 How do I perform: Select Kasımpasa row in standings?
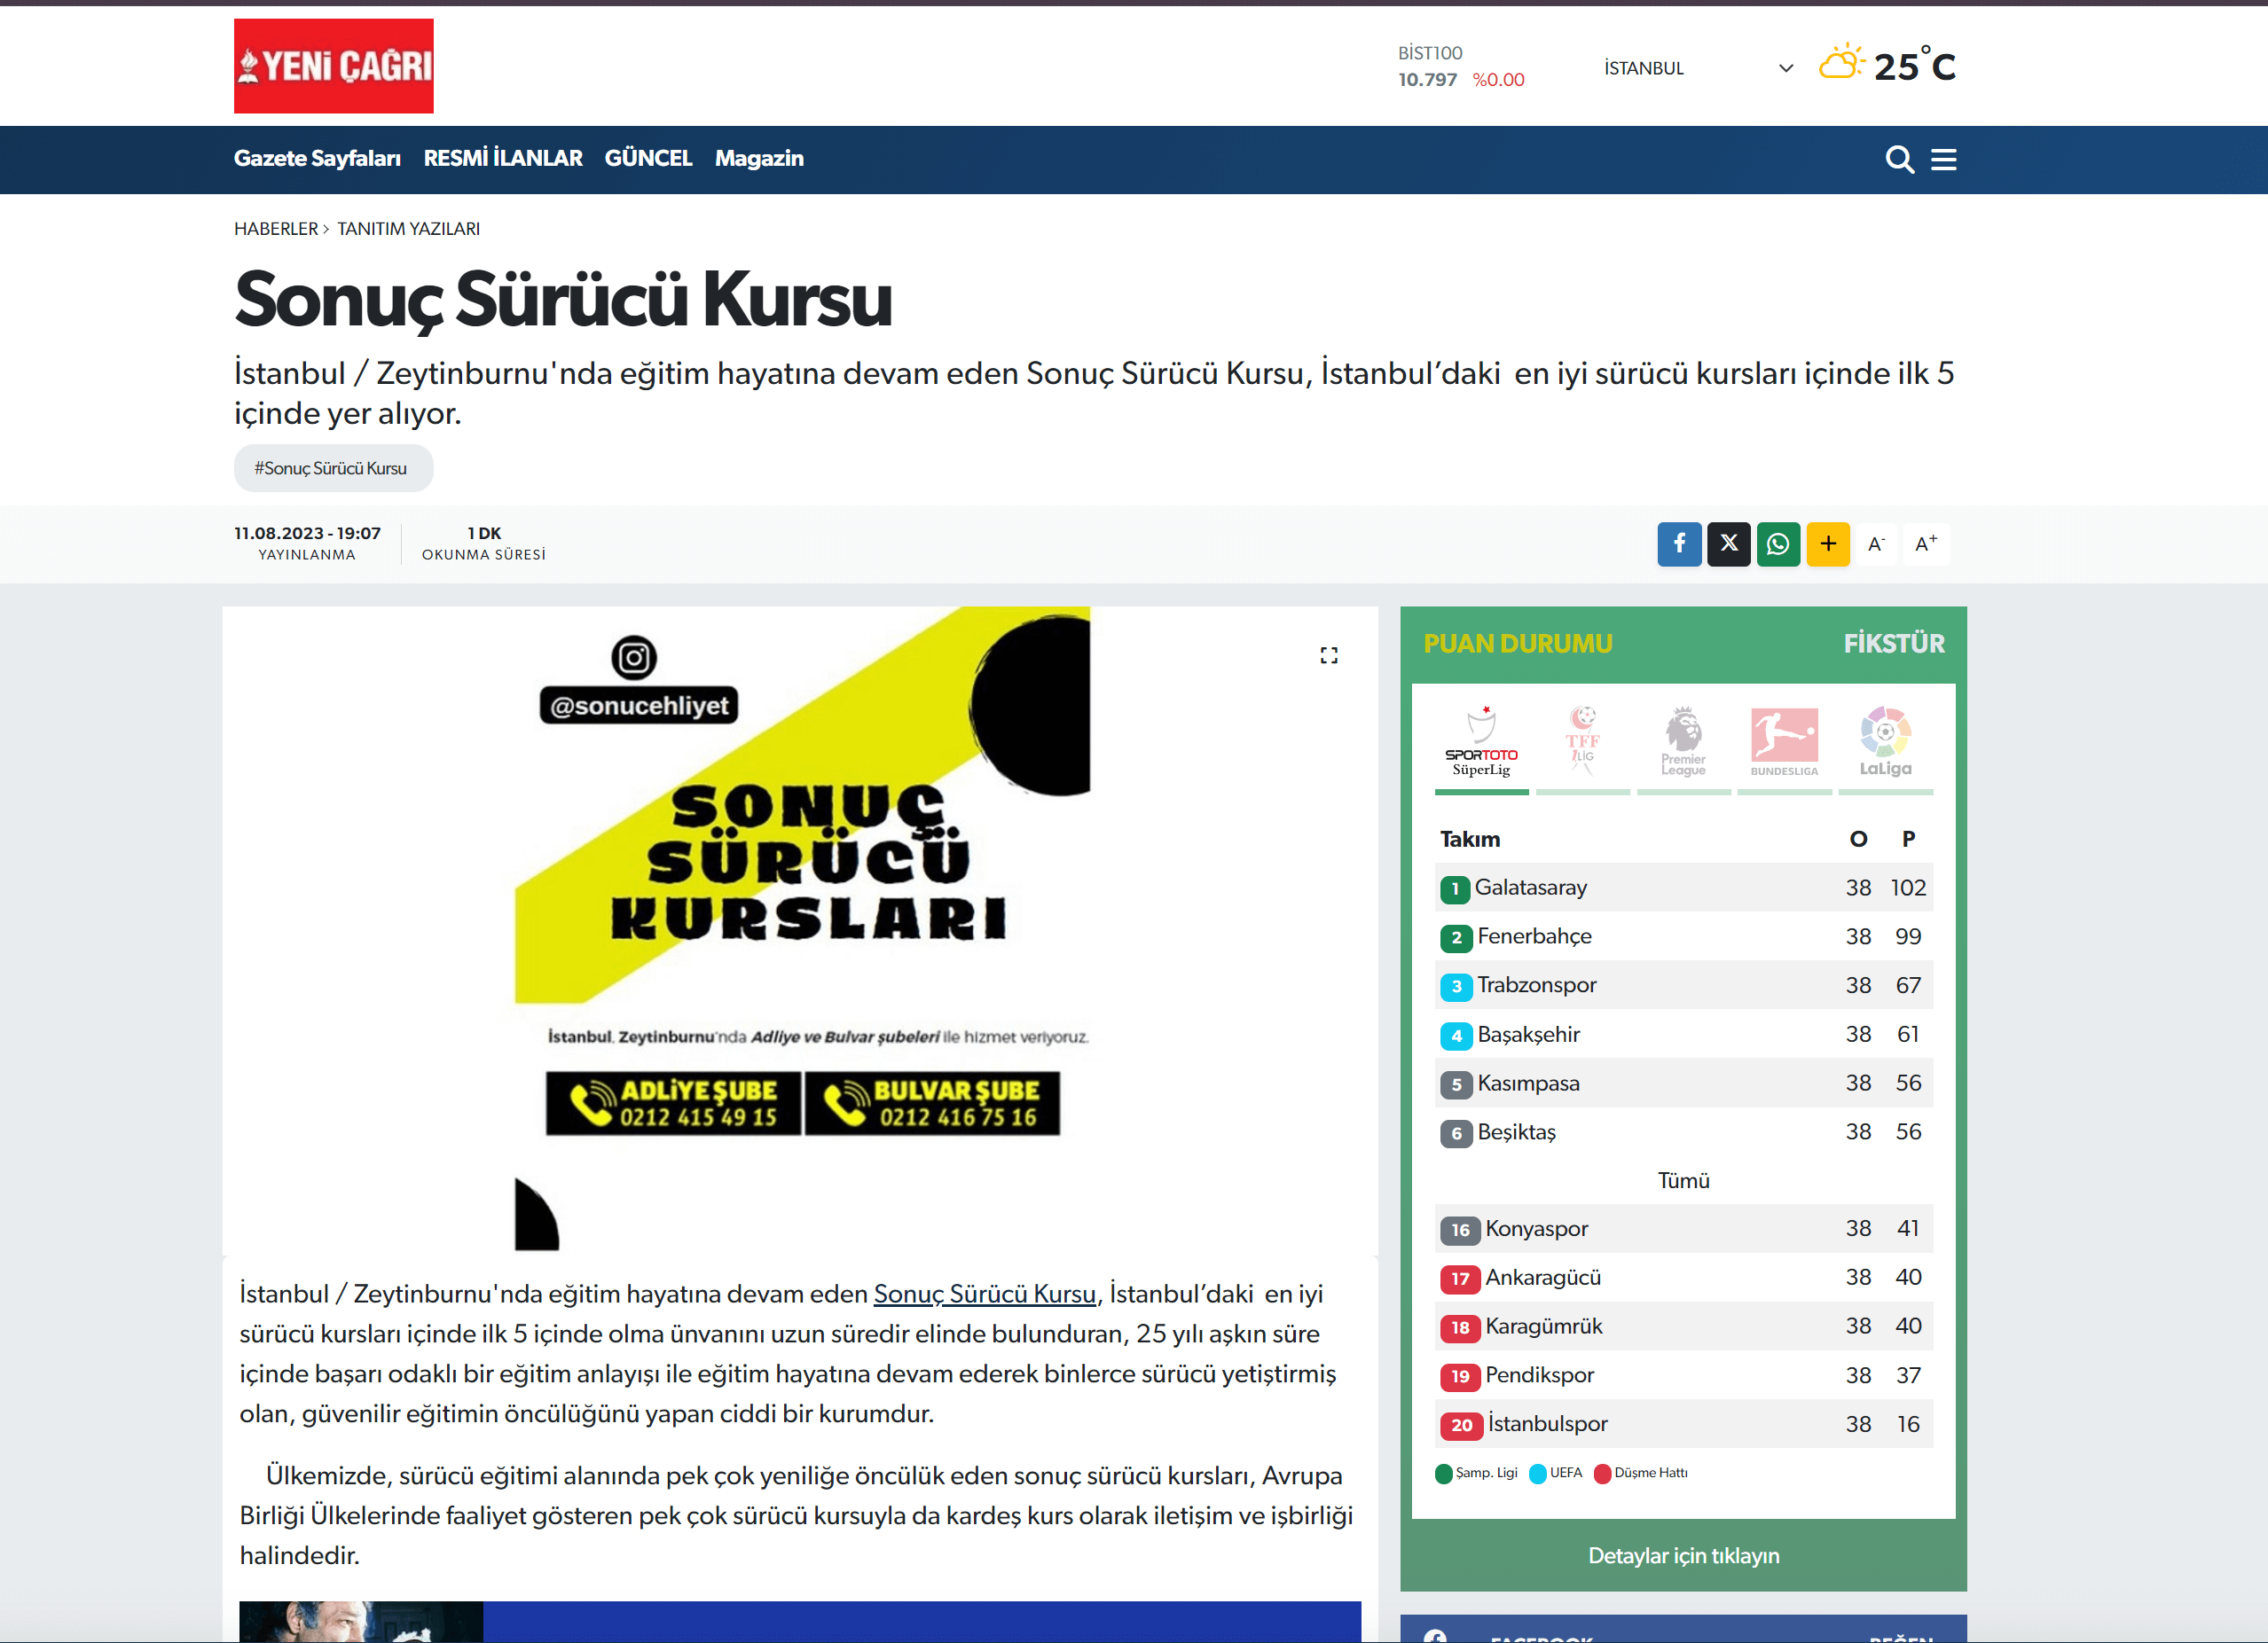click(1683, 1084)
